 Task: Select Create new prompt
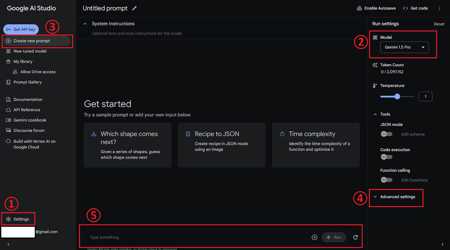36,41
